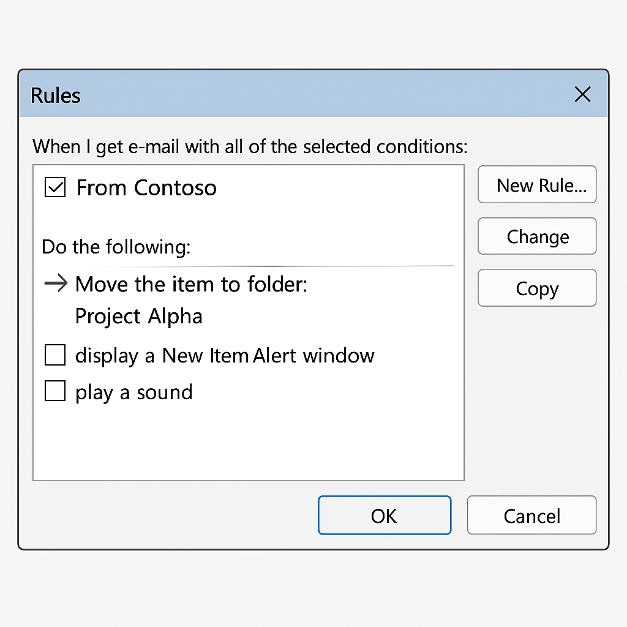This screenshot has width=627, height=627.
Task: Click the When I get e-mail conditions heading
Action: [x=250, y=147]
